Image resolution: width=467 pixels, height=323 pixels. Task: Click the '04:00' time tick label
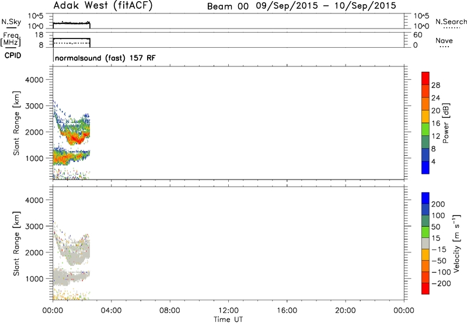coord(111,311)
